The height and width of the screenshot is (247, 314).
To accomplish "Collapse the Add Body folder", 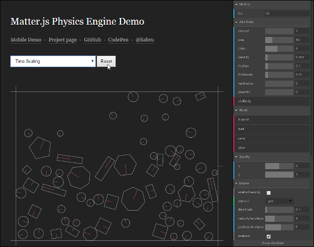I will (x=271, y=22).
